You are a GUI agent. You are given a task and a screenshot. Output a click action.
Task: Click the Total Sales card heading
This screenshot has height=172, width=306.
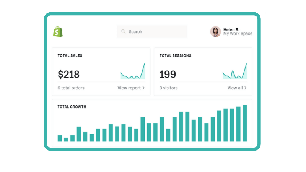click(70, 56)
